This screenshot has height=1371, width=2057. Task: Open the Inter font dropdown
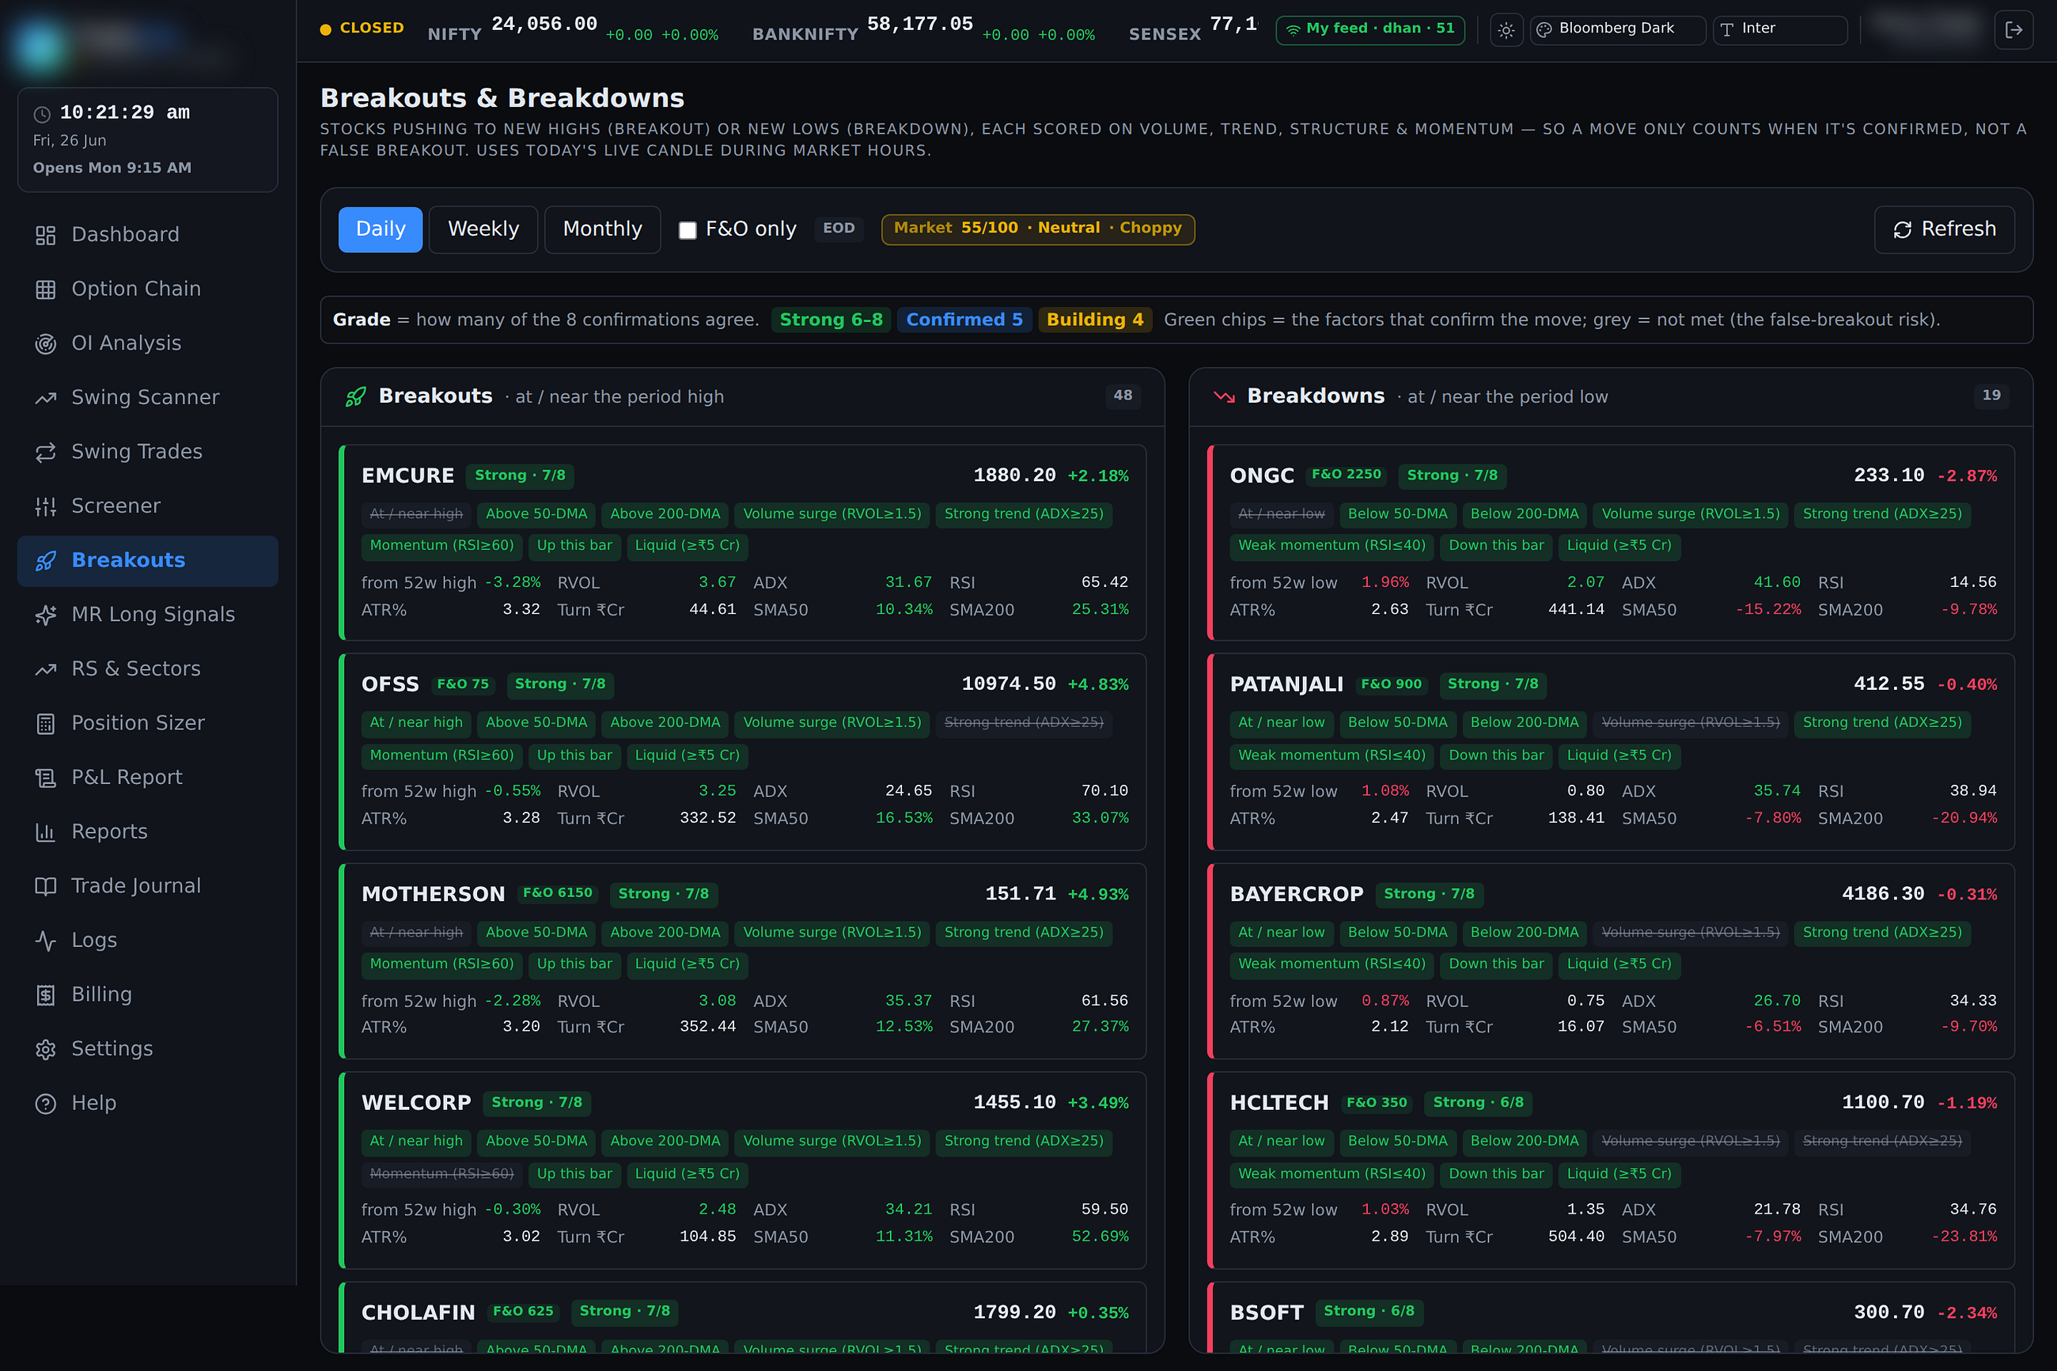pyautogui.click(x=1780, y=30)
